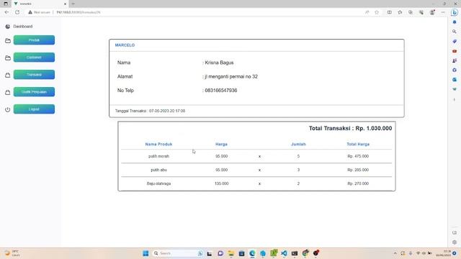This screenshot has width=461, height=259.
Task: Select the putih abu product cell
Action: tap(158, 170)
